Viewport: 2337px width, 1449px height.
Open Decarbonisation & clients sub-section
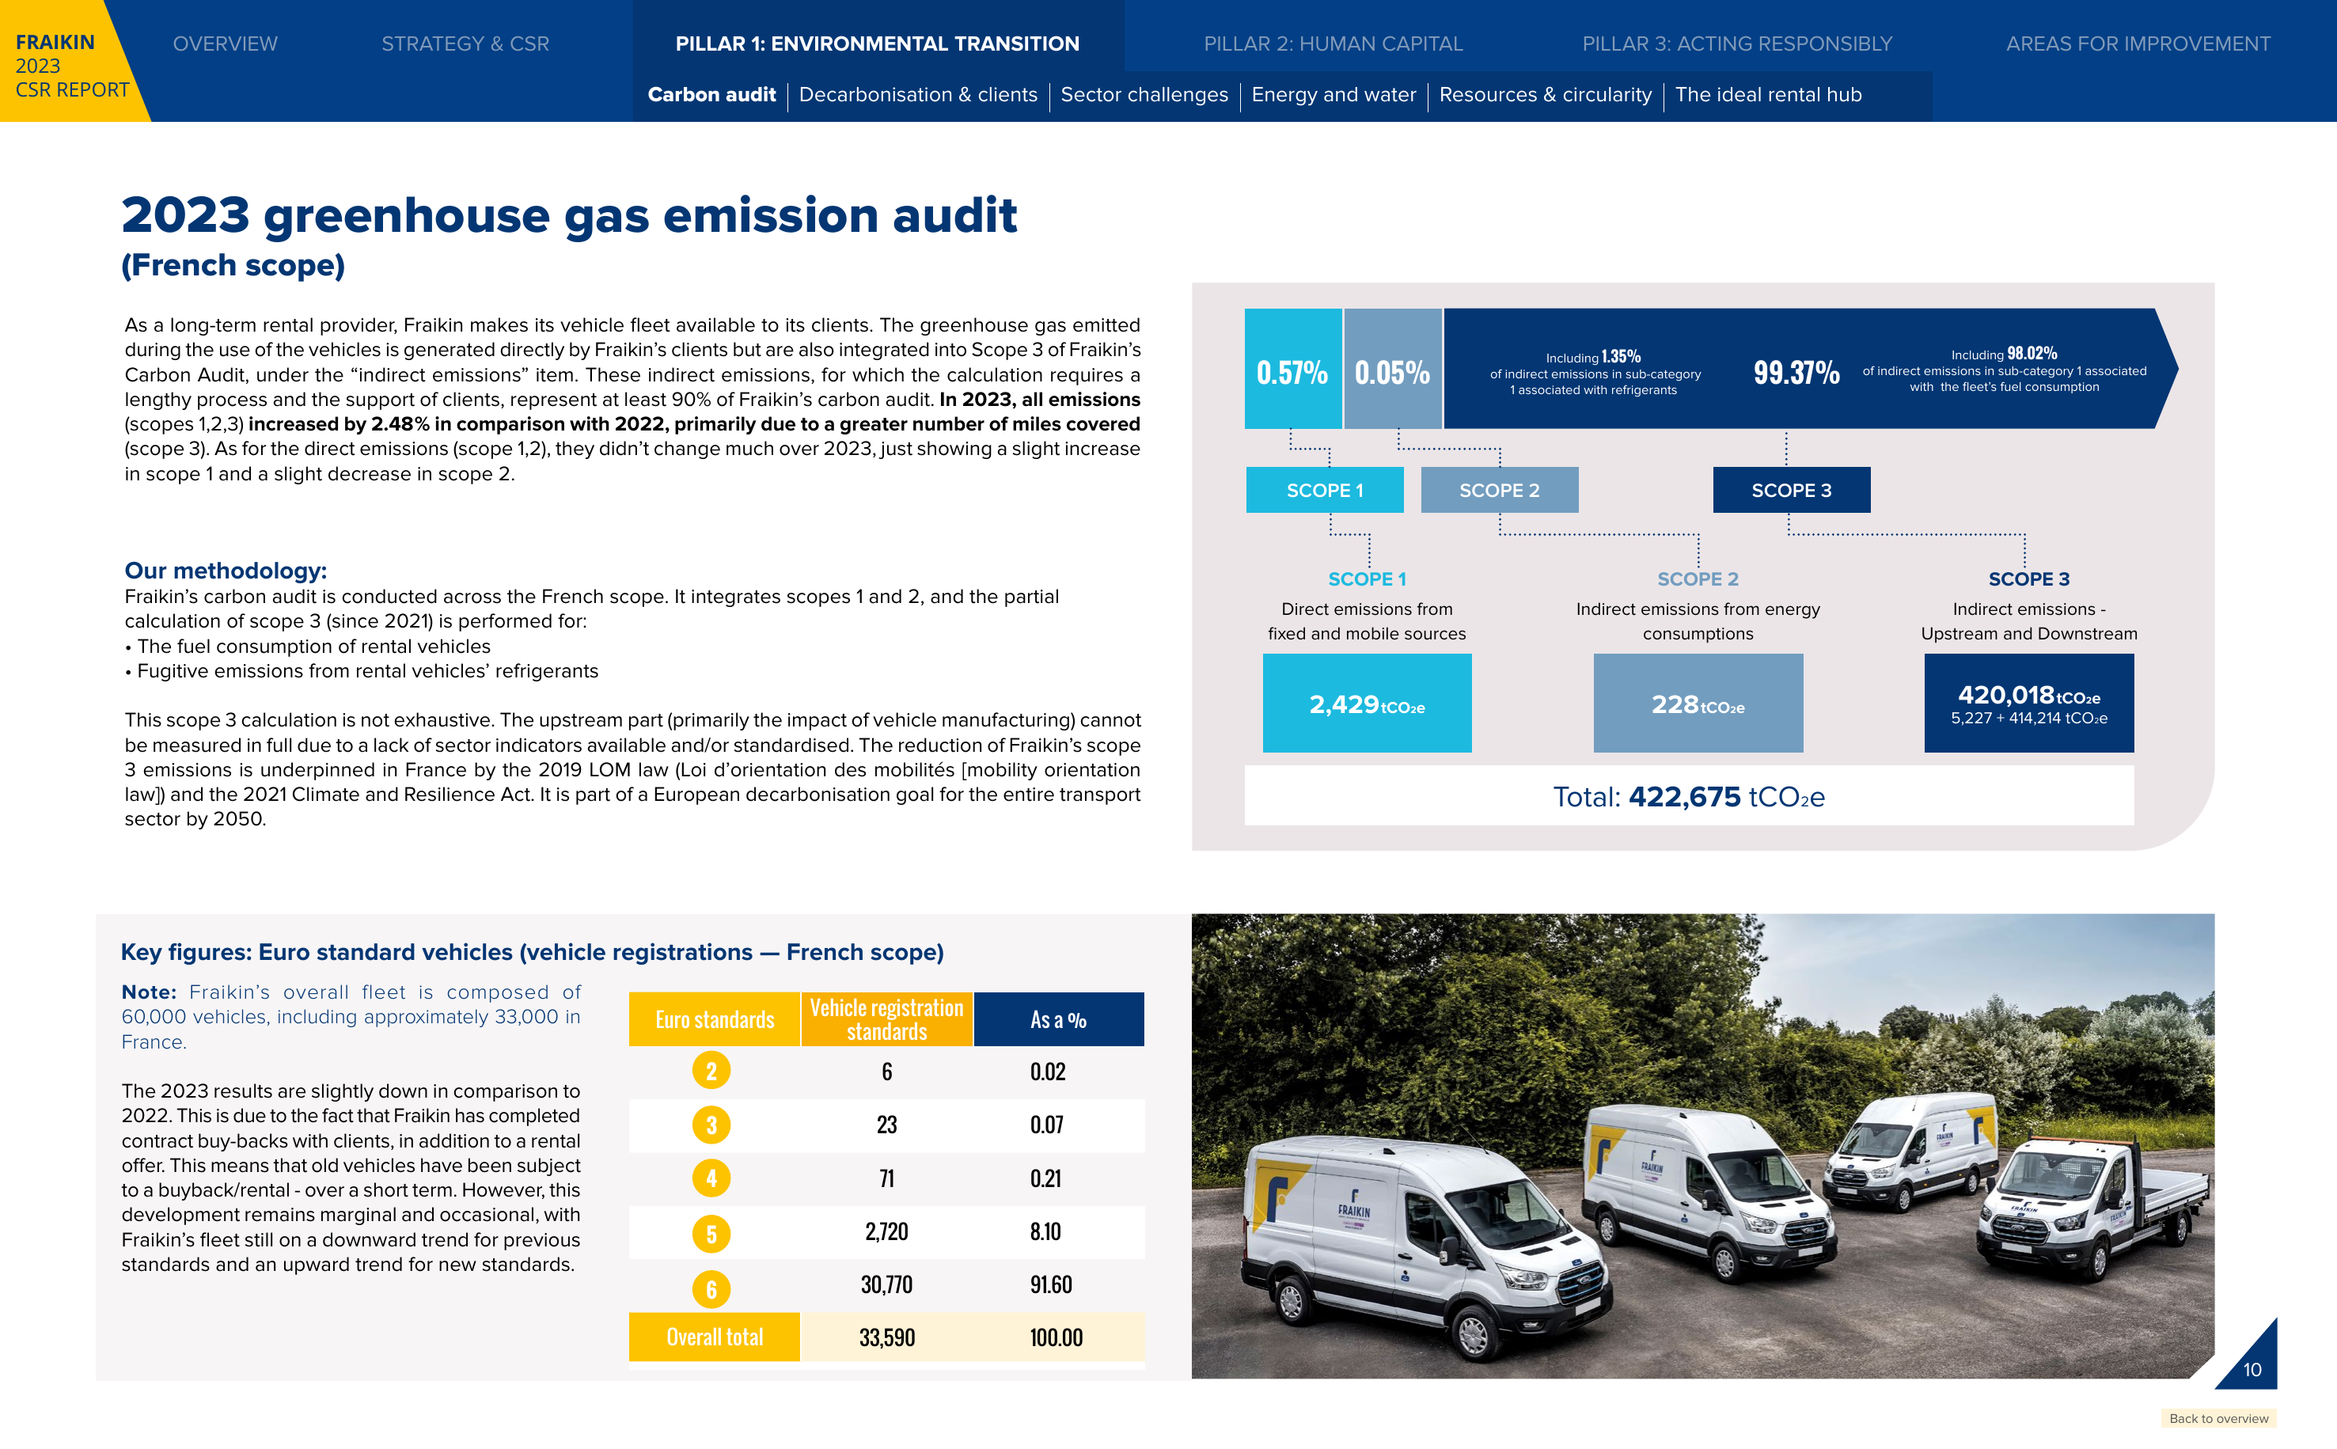[x=918, y=95]
